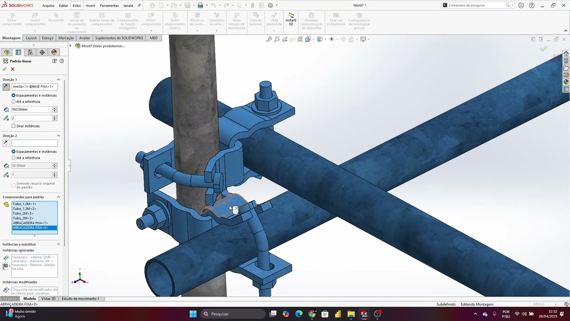
Task: Select Direção 2 Até a referência radio
Action: point(13,158)
